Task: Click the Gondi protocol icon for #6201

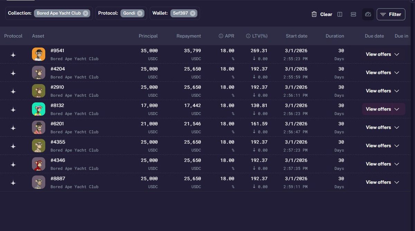Action: click(13, 128)
